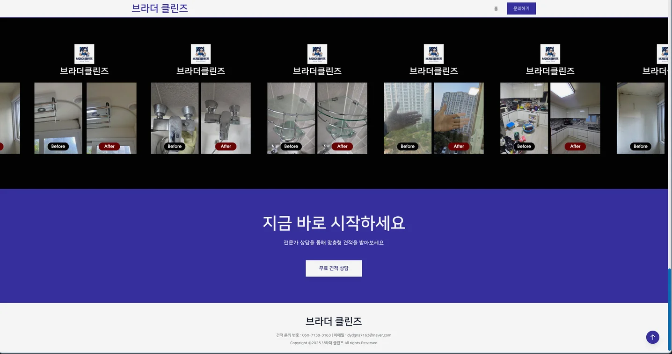672x354 pixels.
Task: View the Before photo of the dusty window
Action: [x=407, y=118]
